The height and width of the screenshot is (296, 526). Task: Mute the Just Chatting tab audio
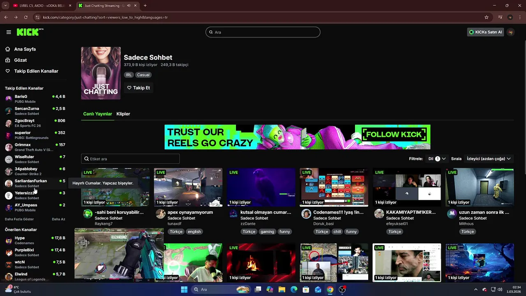(x=129, y=6)
